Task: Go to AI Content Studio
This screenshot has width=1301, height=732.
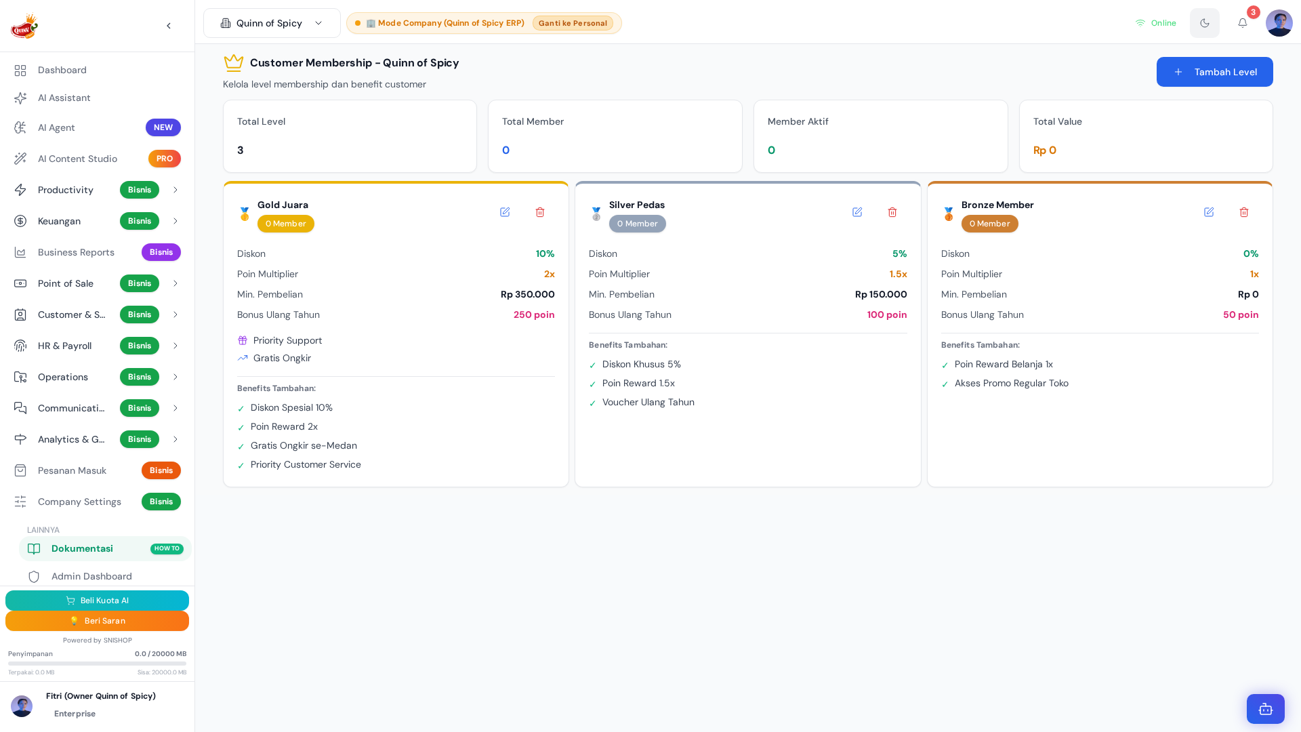Action: tap(97, 159)
